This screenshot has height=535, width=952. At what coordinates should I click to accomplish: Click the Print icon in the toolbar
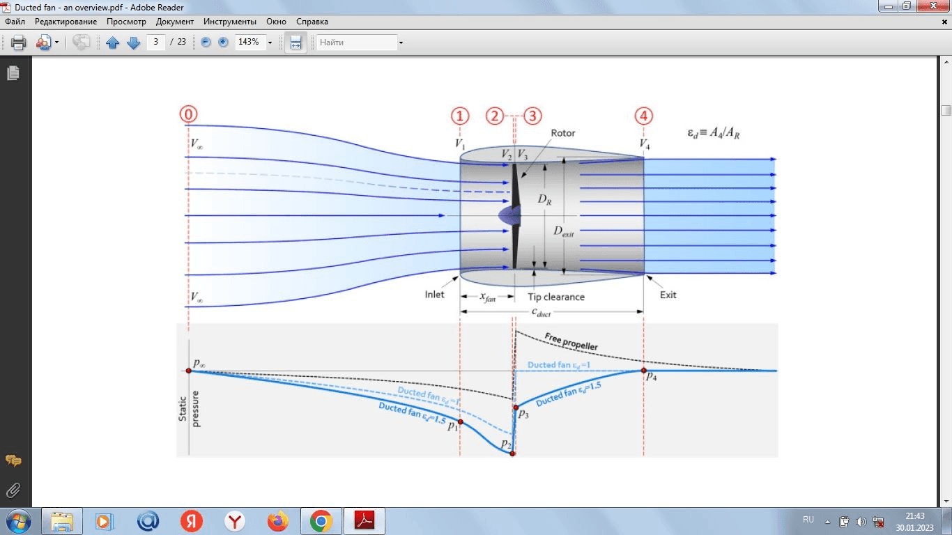[18, 42]
